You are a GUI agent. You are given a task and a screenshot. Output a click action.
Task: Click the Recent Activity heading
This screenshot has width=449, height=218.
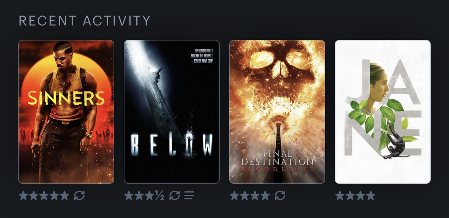(x=85, y=21)
